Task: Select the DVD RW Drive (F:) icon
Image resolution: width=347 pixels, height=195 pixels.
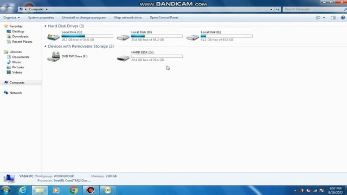Action: coord(54,56)
